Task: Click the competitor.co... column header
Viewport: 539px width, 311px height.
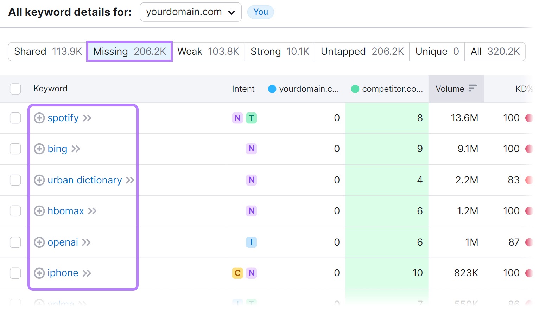Action: [x=387, y=89]
